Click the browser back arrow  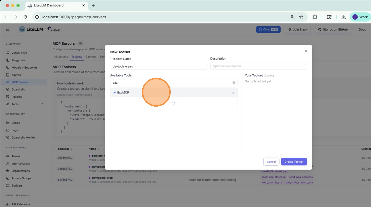(6, 17)
